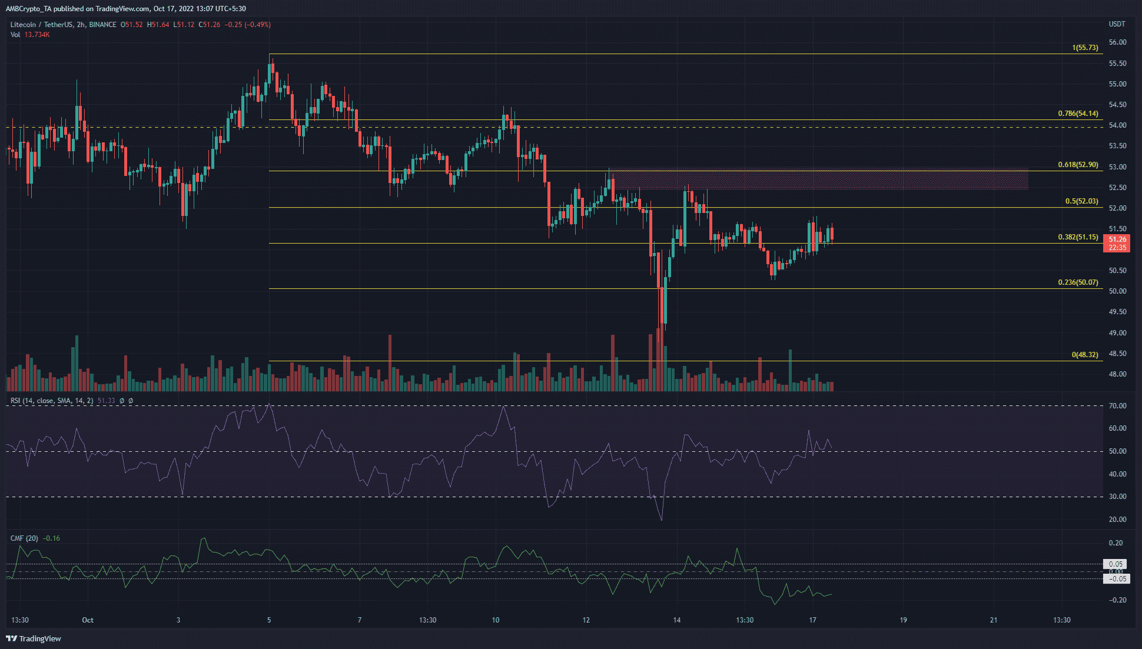Image resolution: width=1142 pixels, height=649 pixels.
Task: Click date 19 on the time axis
Action: click(904, 620)
